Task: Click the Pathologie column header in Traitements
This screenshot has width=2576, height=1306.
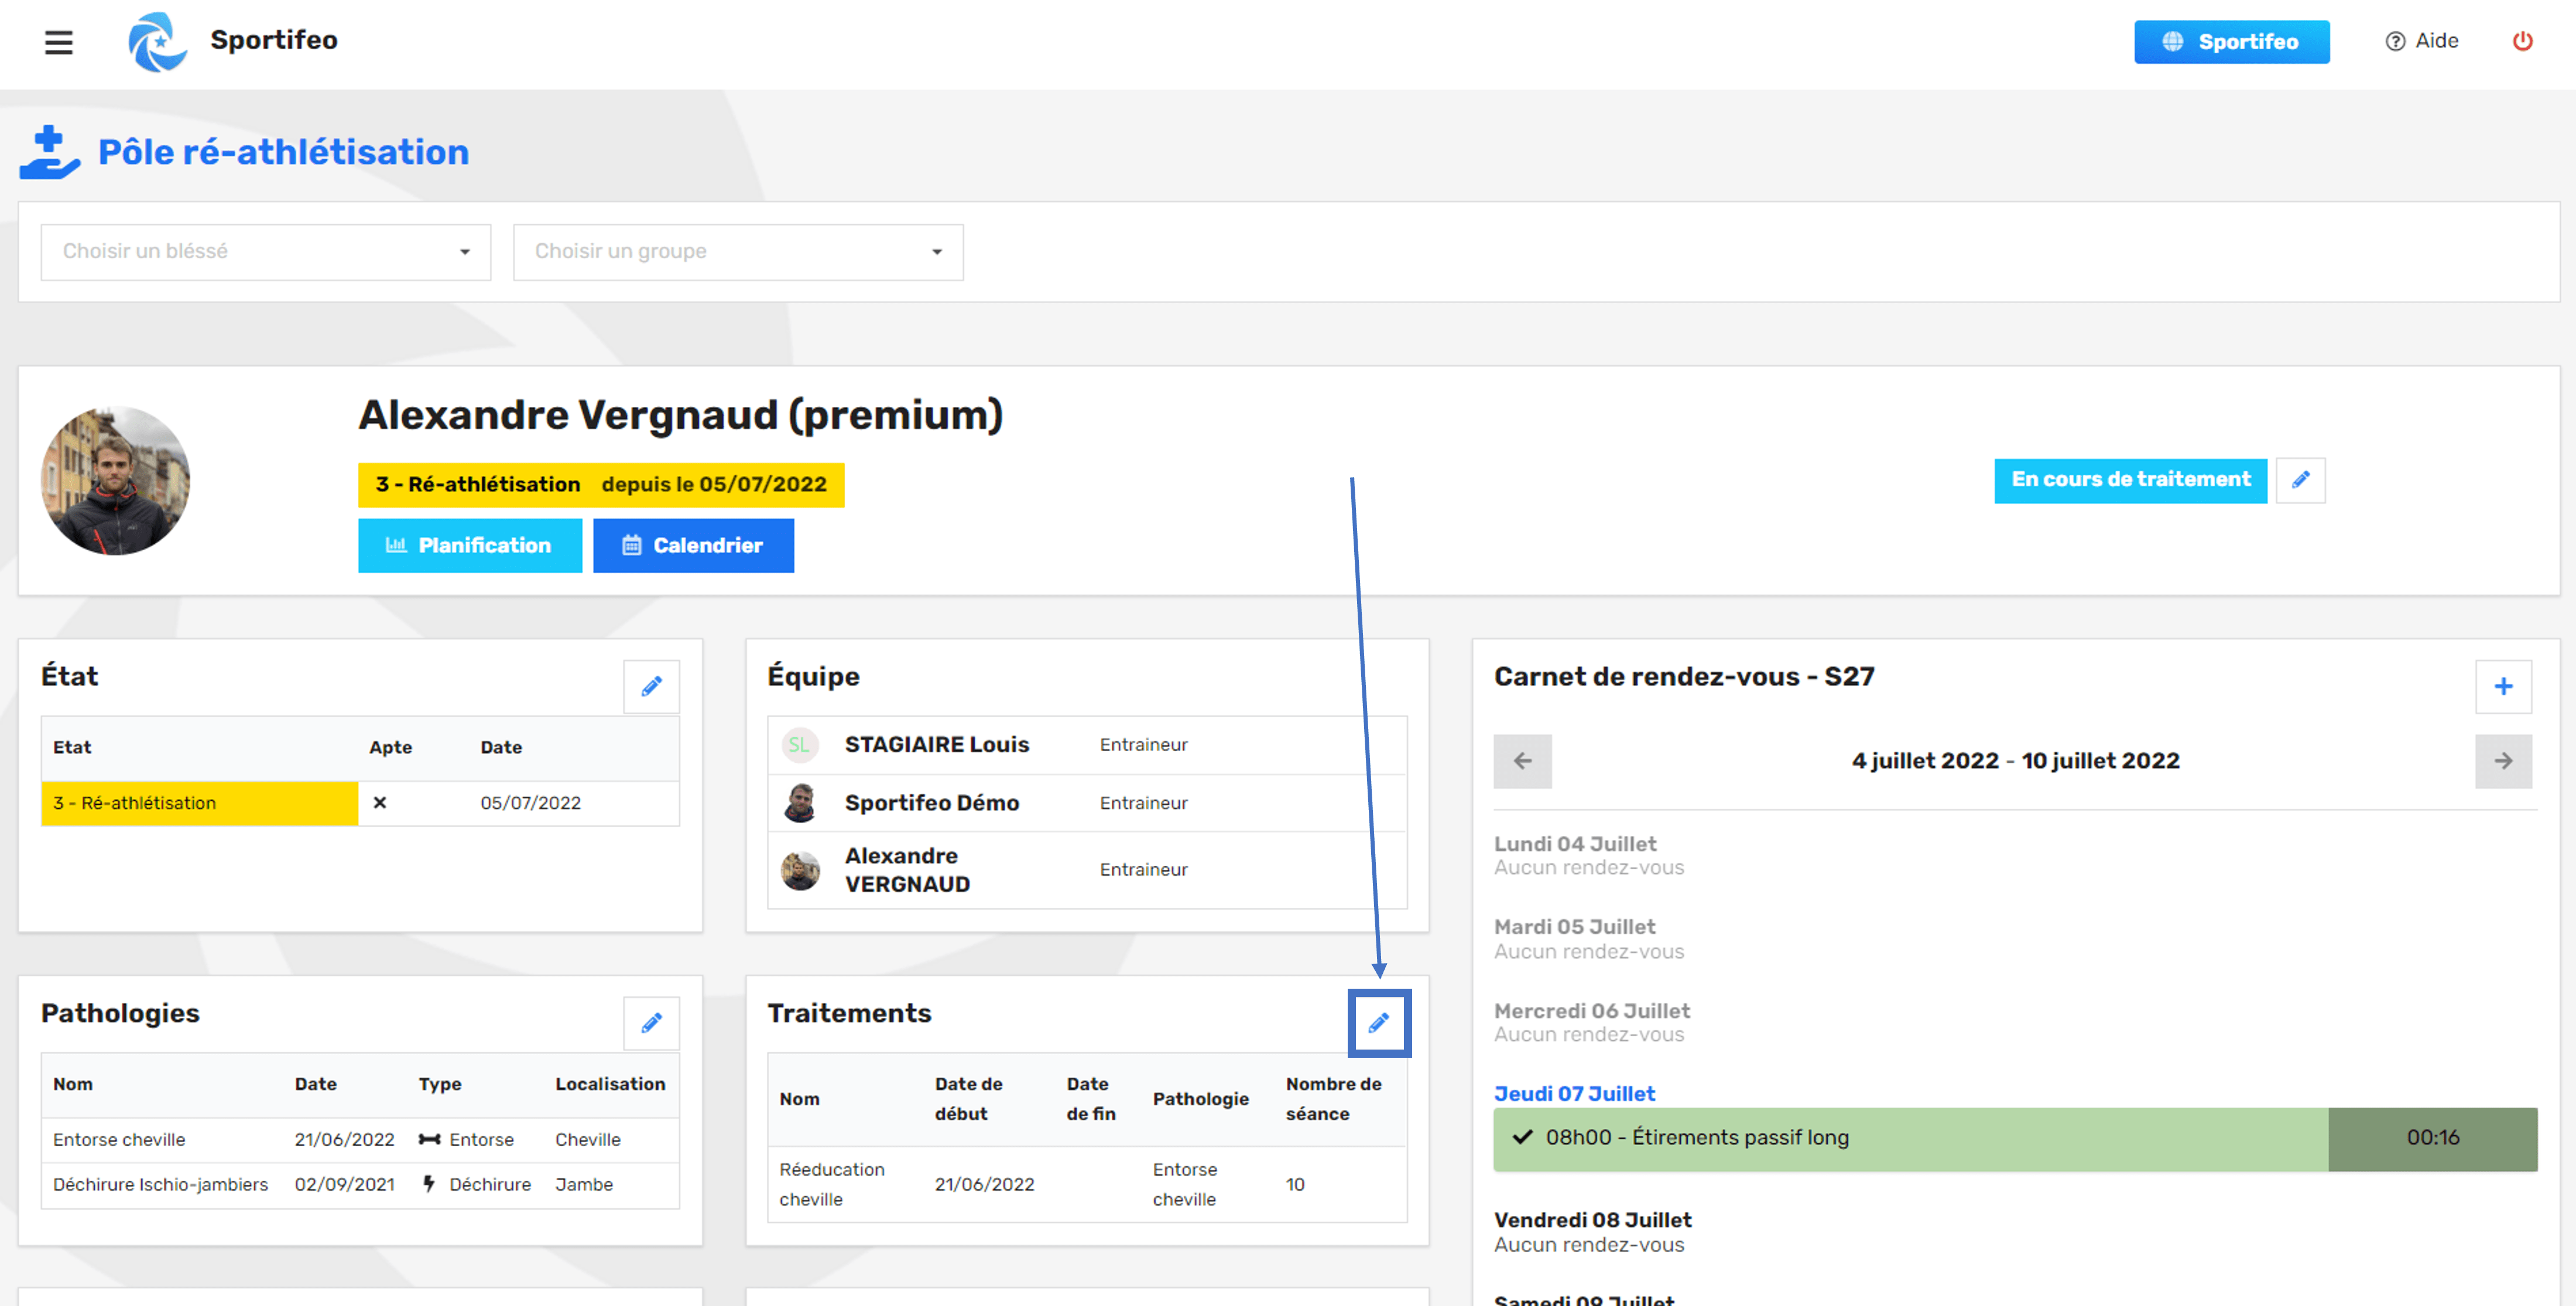Action: [1200, 1099]
